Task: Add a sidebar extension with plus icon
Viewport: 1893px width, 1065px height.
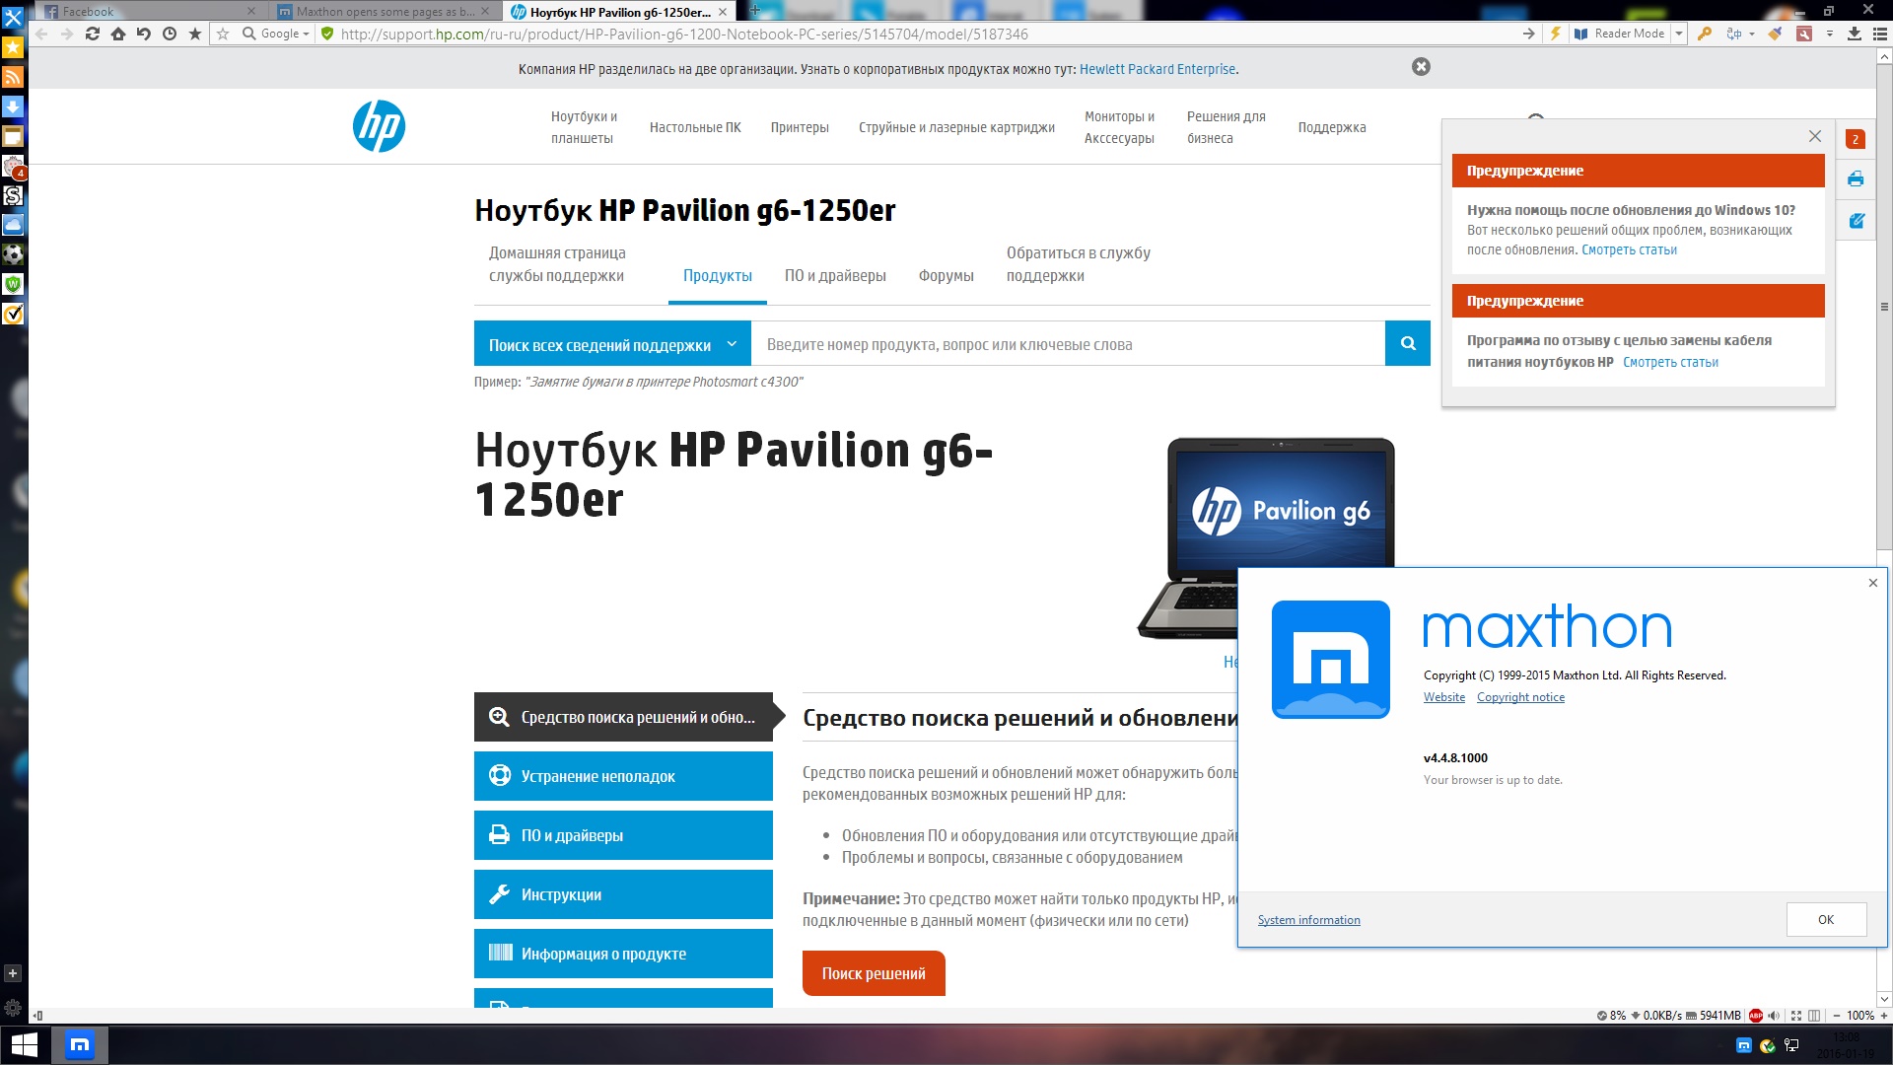Action: click(13, 973)
